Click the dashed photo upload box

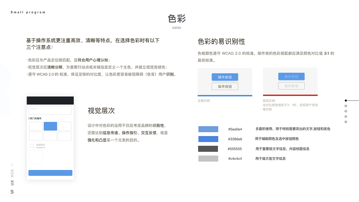click(x=35, y=157)
